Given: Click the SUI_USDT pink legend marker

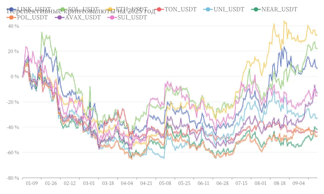Looking at the screenshot, I should click(x=112, y=17).
